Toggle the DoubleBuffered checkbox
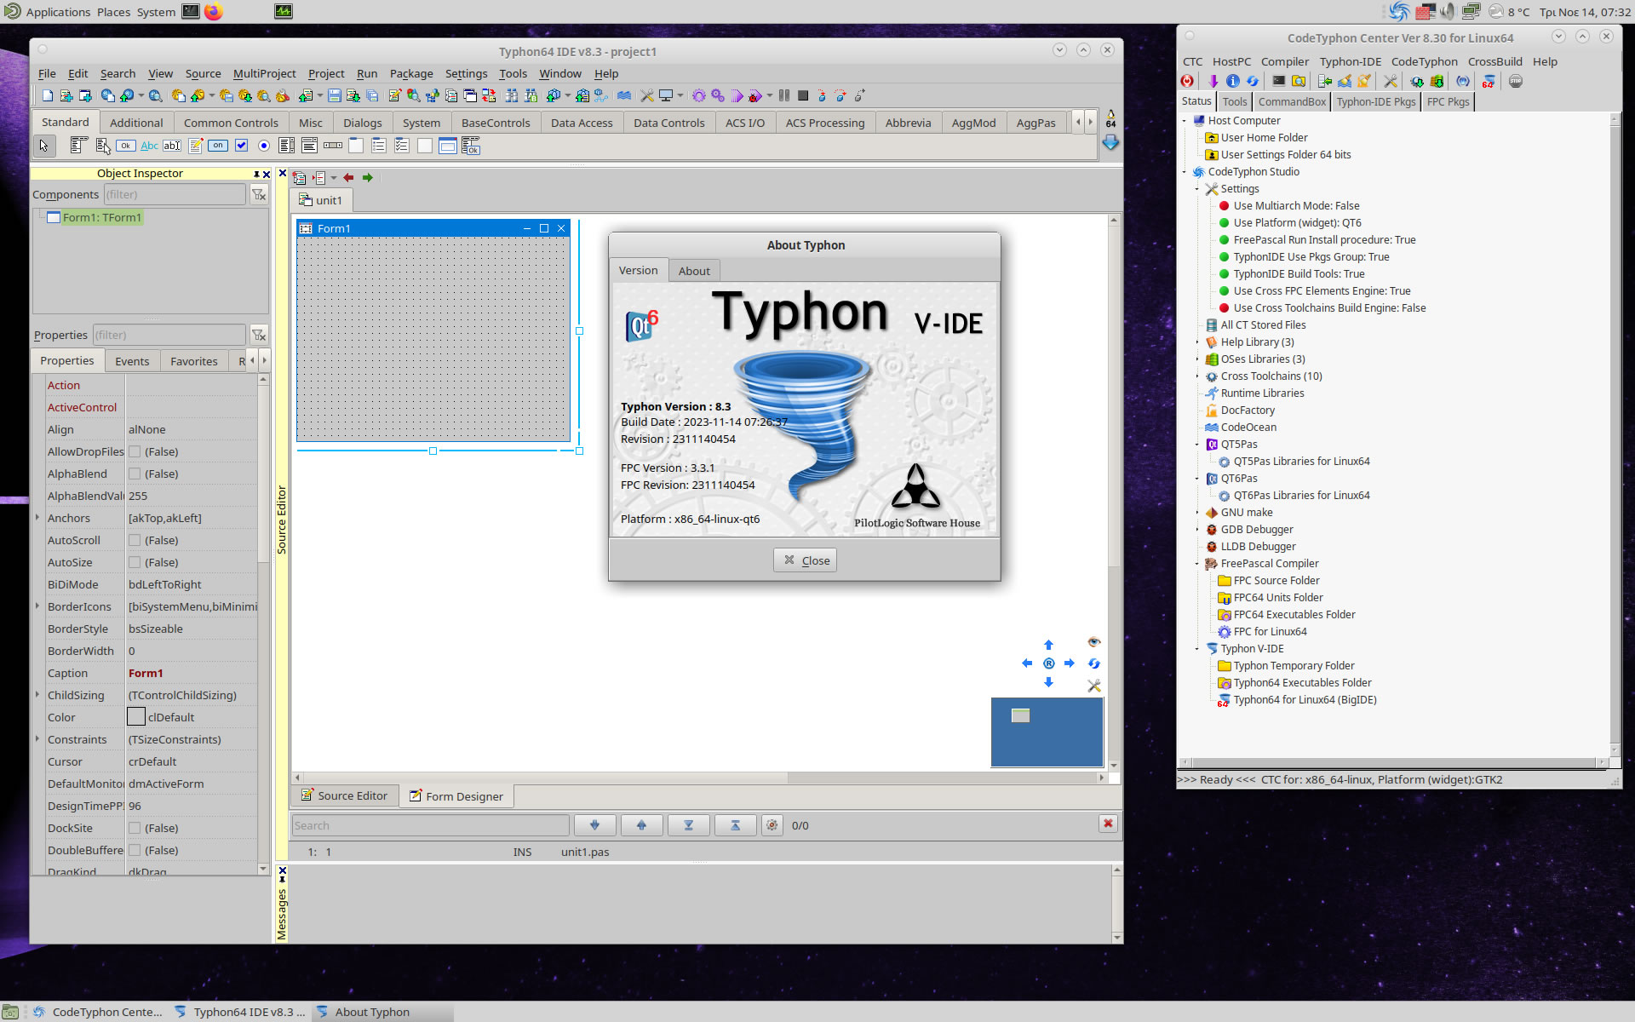The height and width of the screenshot is (1022, 1635). [135, 850]
